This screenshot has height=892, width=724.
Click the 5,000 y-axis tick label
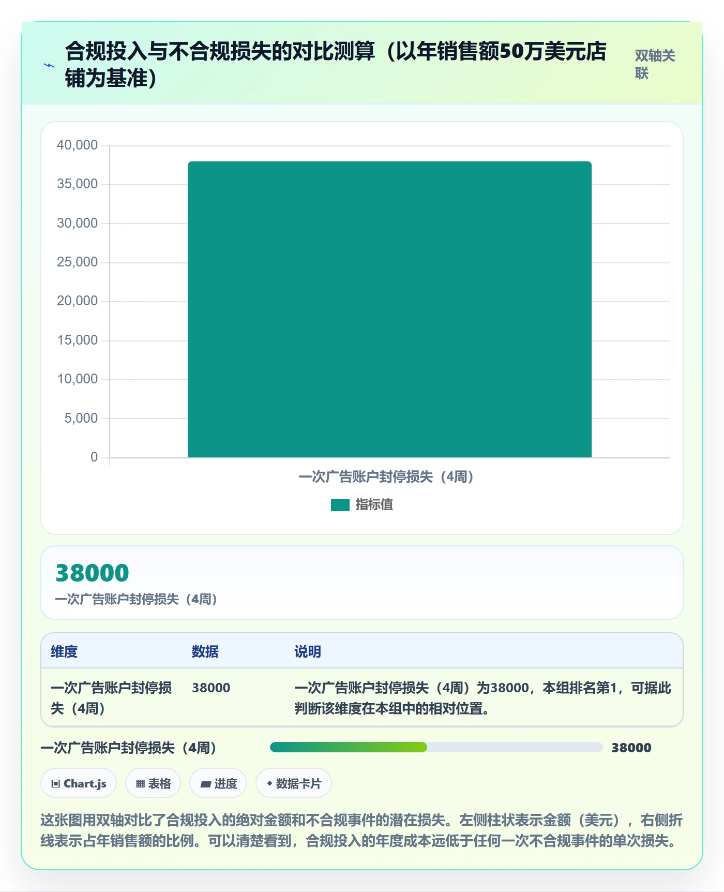point(81,418)
